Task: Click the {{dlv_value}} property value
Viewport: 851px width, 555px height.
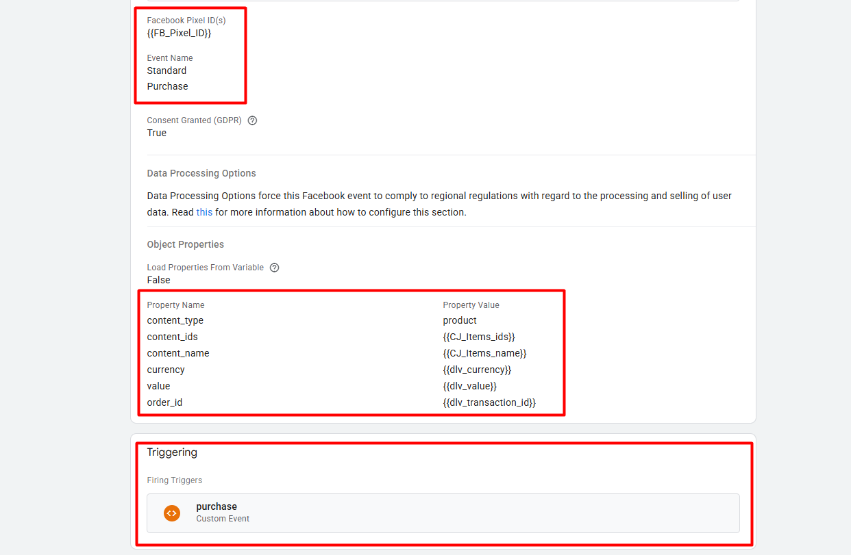Action: pyautogui.click(x=470, y=386)
